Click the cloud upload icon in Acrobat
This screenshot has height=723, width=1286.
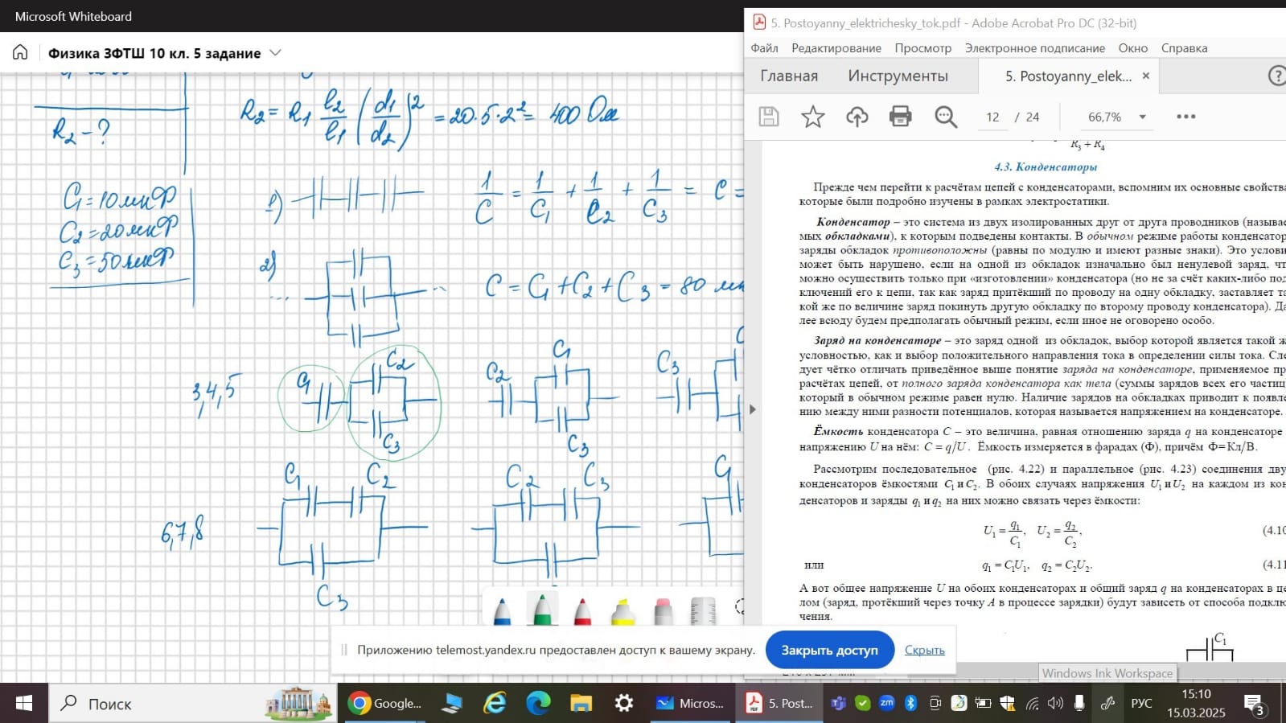click(x=857, y=117)
